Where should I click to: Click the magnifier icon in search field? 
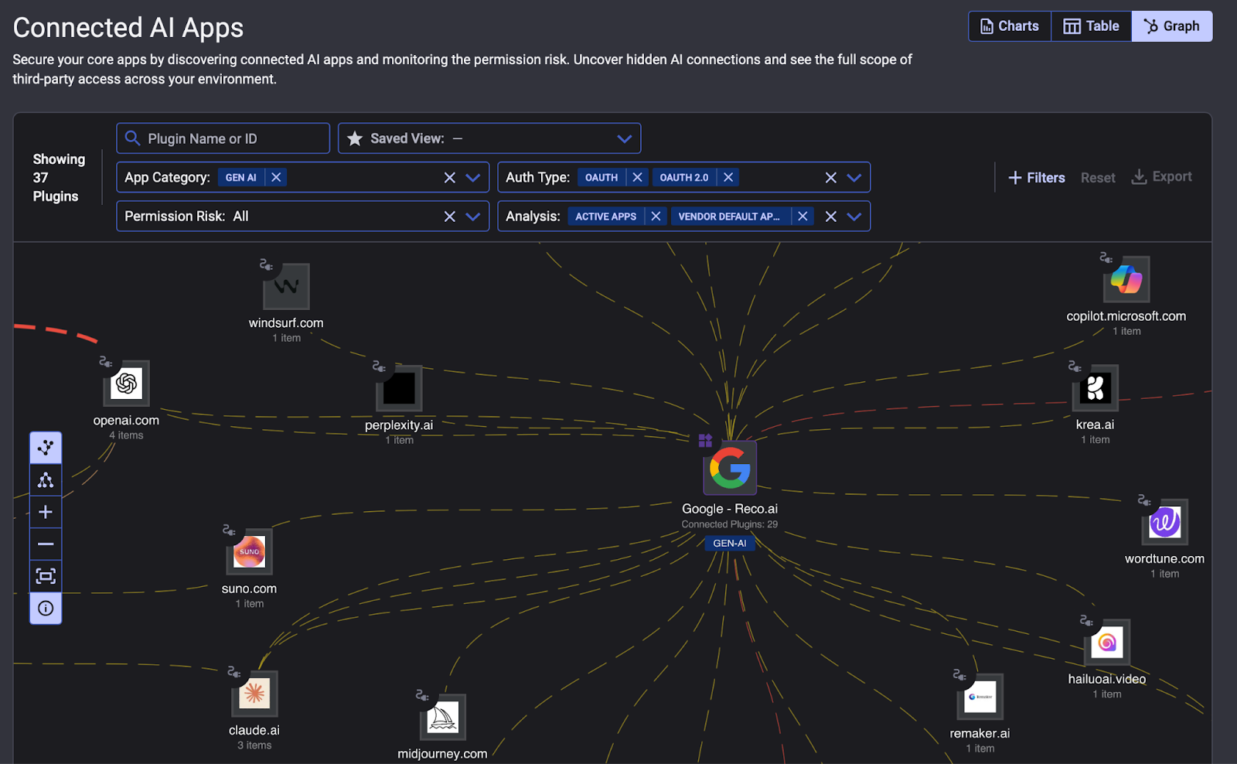tap(133, 138)
